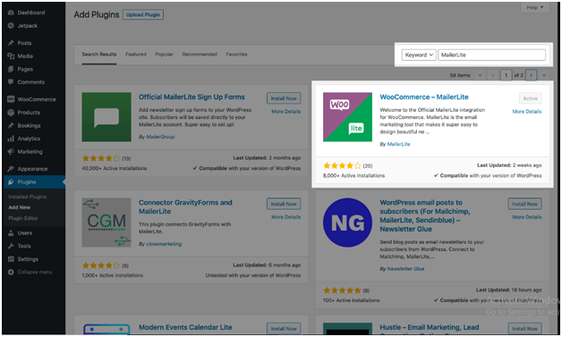Open More Details for Official MailerLite forms
This screenshot has height=337, width=562.
286,112
